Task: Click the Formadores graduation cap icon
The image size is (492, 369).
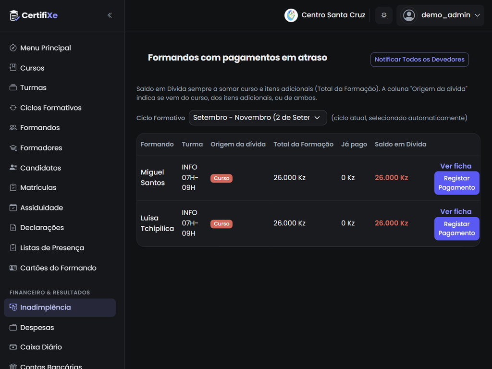Action: coord(13,148)
